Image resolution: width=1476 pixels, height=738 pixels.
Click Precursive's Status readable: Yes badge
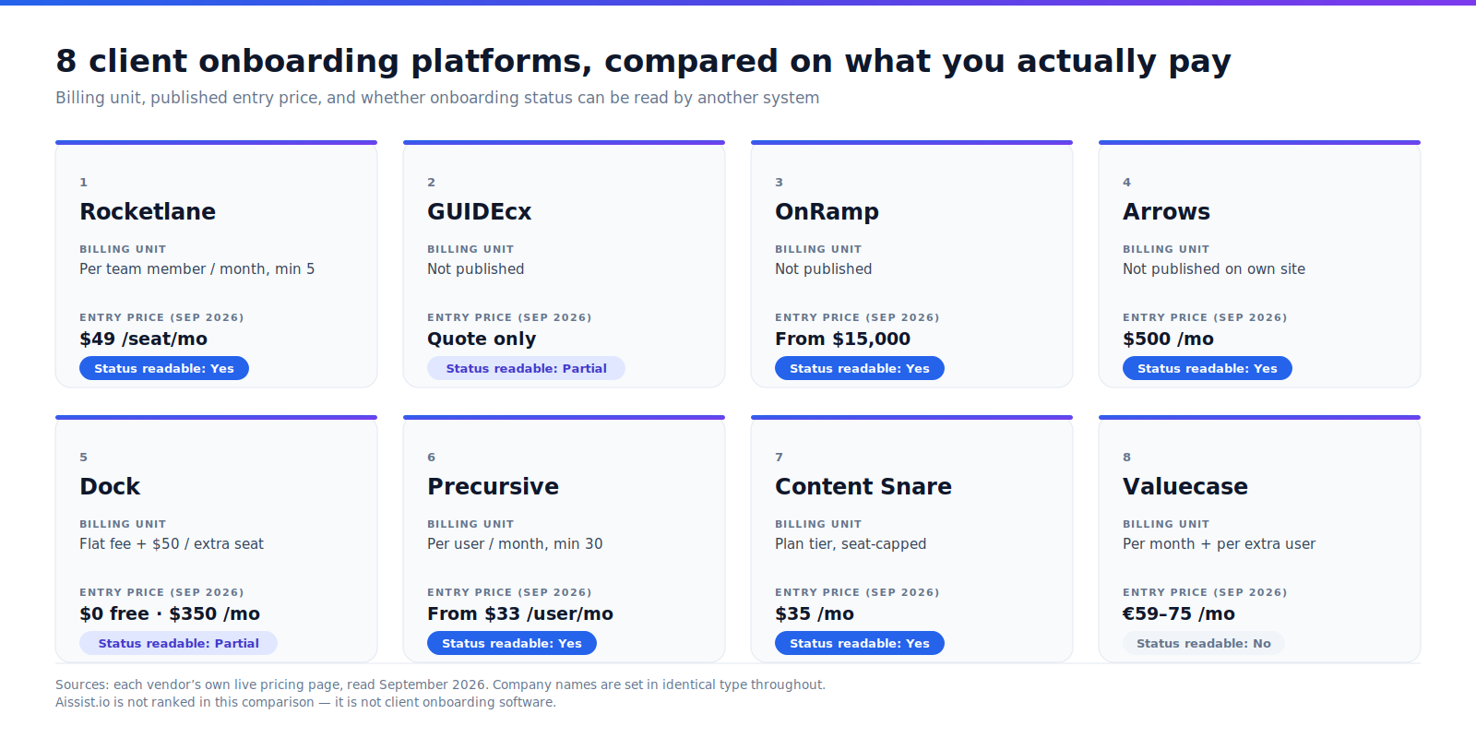pos(512,643)
